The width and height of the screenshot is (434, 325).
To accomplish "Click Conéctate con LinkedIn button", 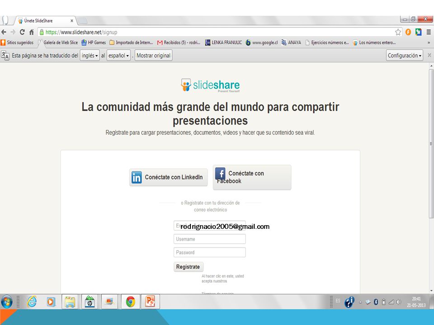I will click(168, 177).
